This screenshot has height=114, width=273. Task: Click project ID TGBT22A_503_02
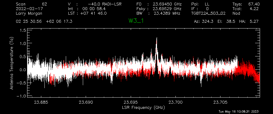click(209, 13)
